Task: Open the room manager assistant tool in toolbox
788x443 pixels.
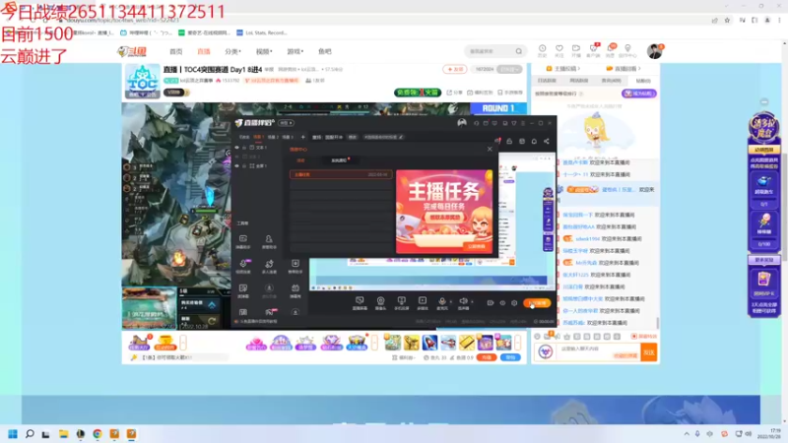Action: click(269, 240)
